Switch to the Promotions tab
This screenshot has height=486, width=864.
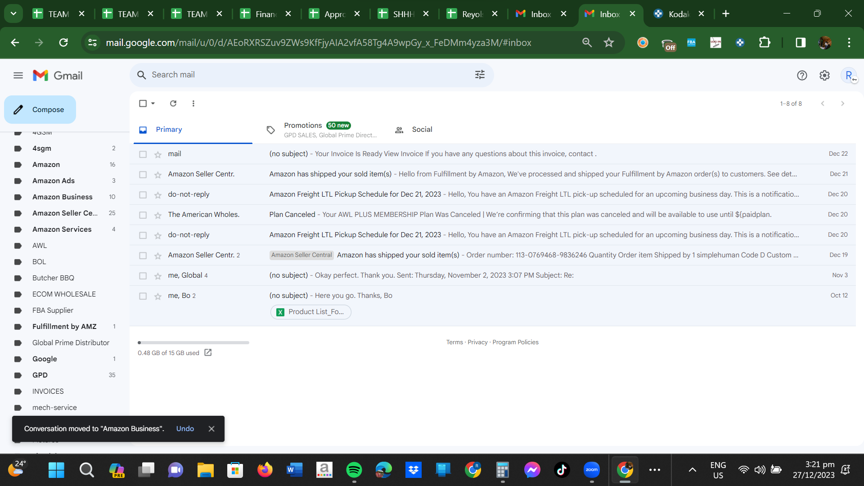point(321,130)
